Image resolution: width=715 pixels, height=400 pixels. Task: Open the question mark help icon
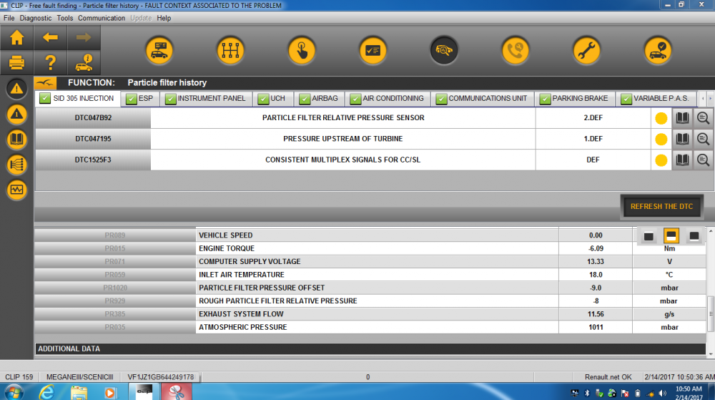point(50,62)
